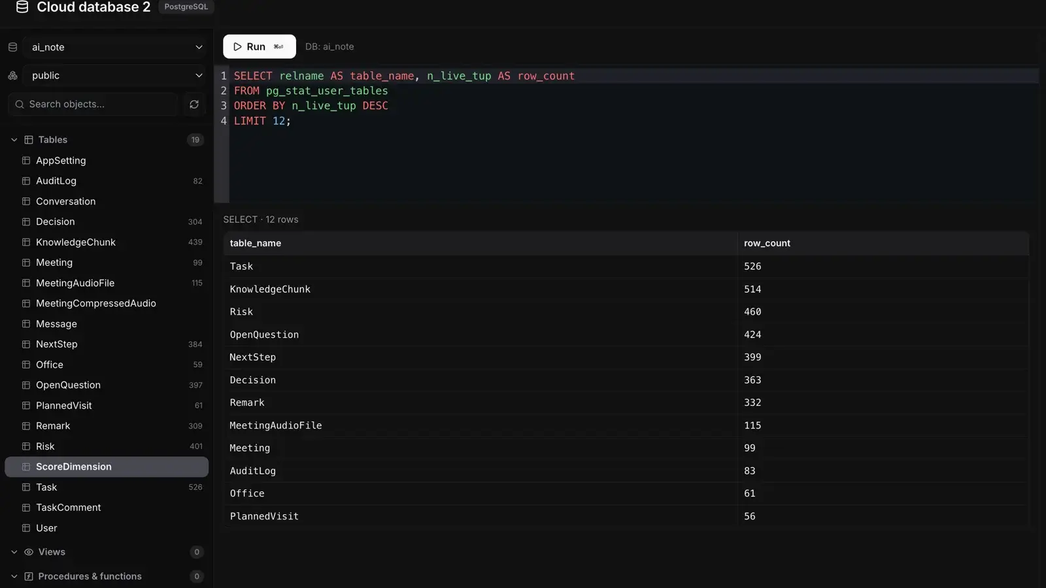Click the table icon beside Conversation

point(26,201)
